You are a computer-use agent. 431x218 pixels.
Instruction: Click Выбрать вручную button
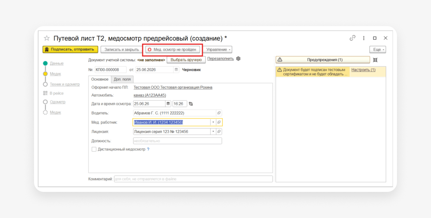186,60
